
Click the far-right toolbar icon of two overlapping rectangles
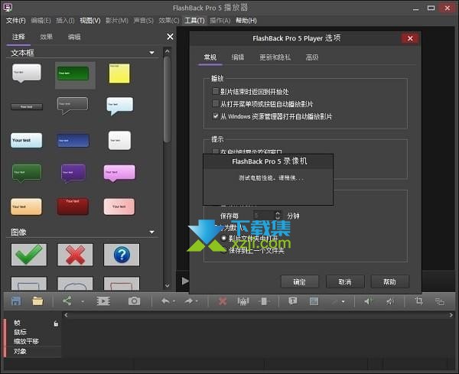pos(440,301)
